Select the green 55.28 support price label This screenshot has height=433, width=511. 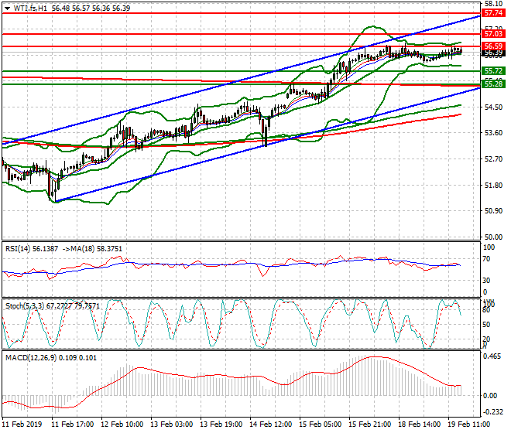[493, 84]
